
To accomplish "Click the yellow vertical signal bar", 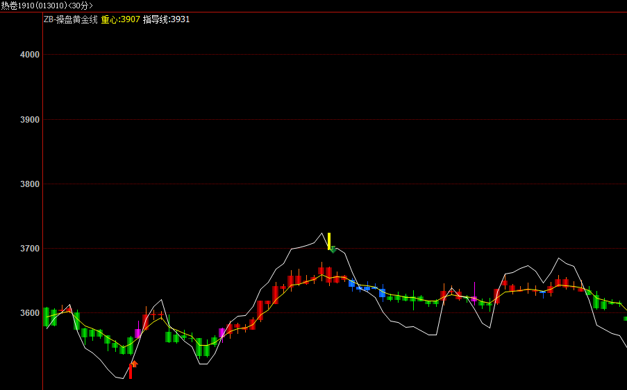I will [x=329, y=241].
